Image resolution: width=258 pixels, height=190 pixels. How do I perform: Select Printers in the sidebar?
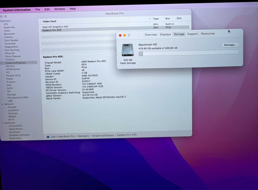(x=11, y=82)
